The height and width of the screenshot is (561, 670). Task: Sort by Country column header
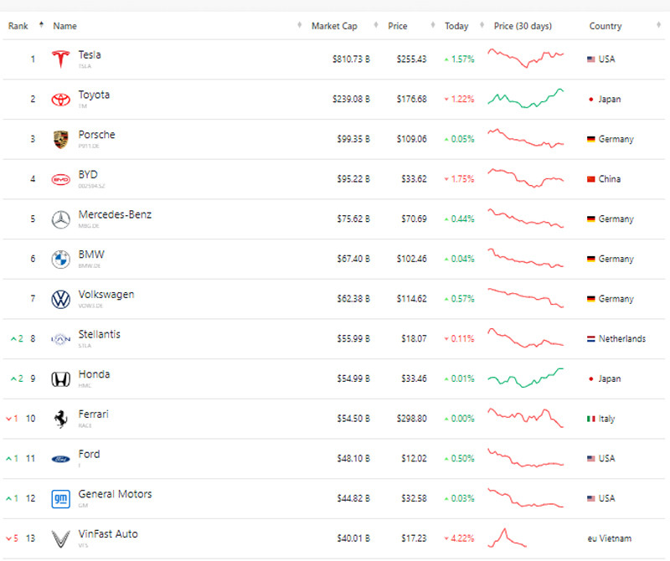click(x=605, y=26)
